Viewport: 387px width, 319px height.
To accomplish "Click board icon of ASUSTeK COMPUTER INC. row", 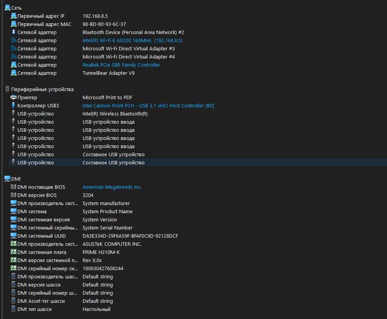I will click(x=14, y=244).
